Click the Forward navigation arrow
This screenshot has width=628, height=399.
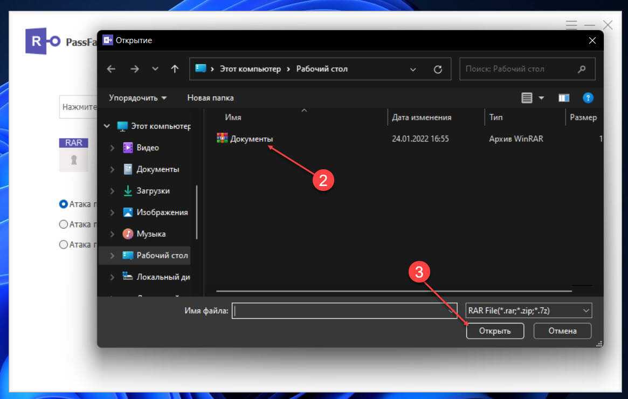tap(135, 69)
